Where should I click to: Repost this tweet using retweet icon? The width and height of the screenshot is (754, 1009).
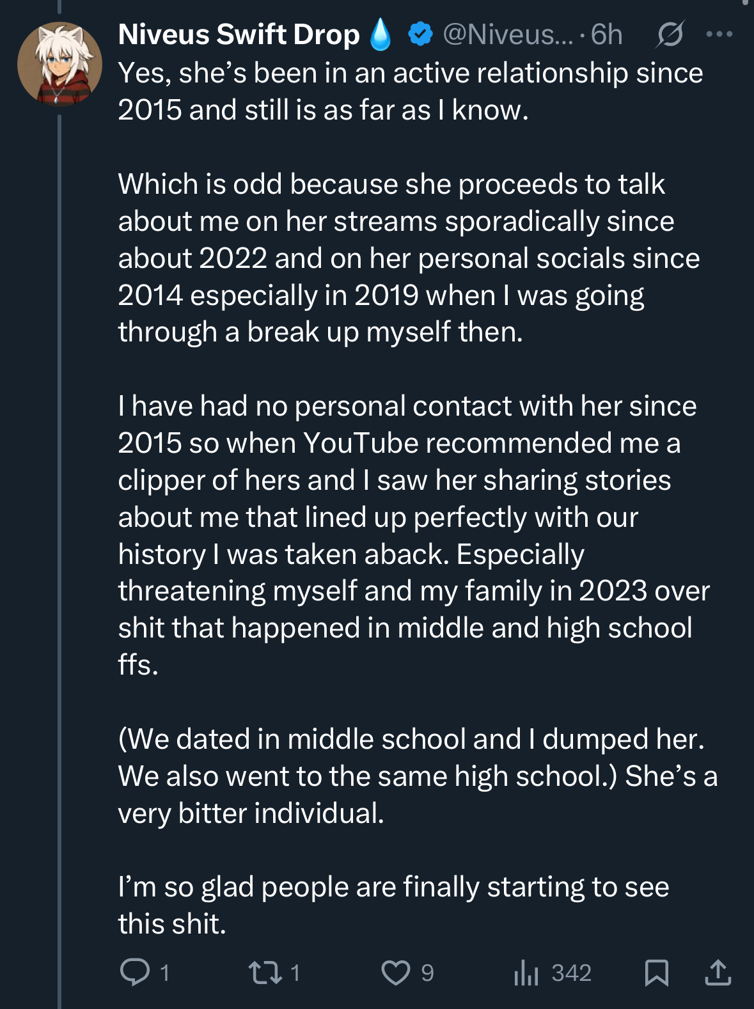point(265,972)
